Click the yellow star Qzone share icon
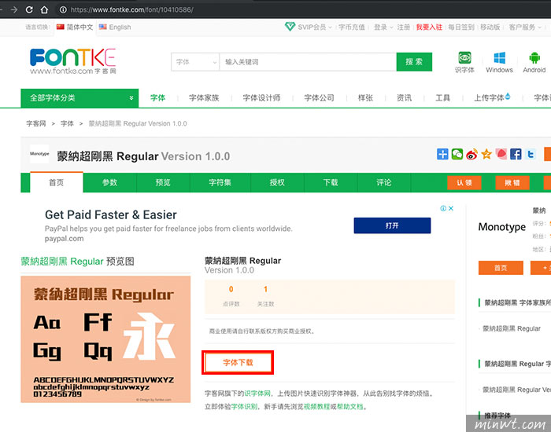551x432 pixels. pos(486,154)
